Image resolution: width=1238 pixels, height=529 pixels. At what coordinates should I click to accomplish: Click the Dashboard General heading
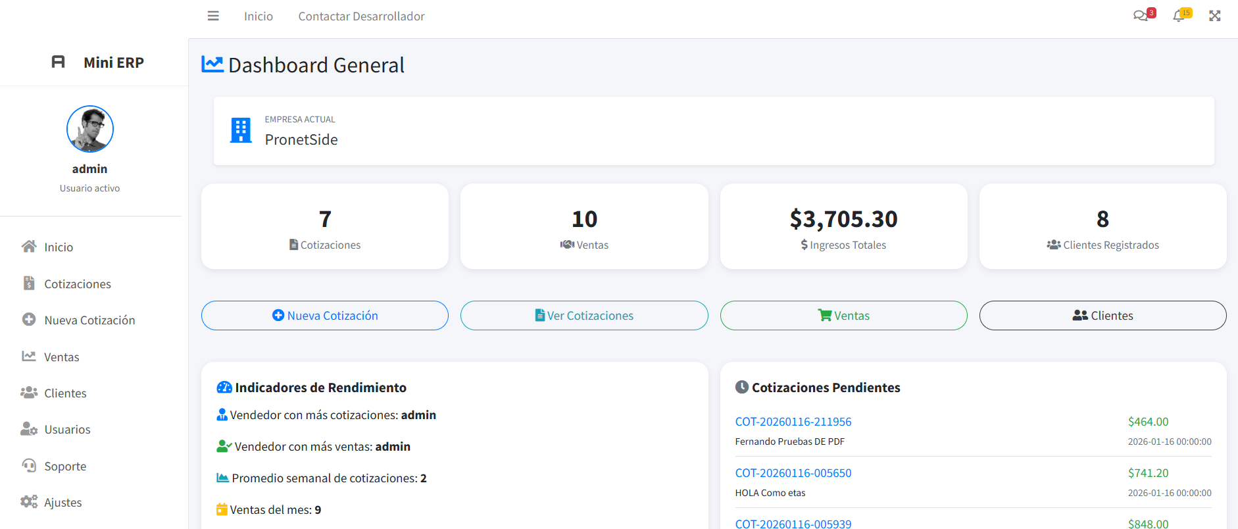316,65
